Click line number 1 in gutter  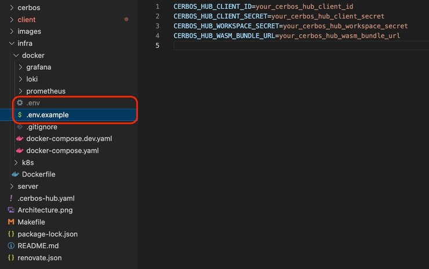(x=157, y=6)
